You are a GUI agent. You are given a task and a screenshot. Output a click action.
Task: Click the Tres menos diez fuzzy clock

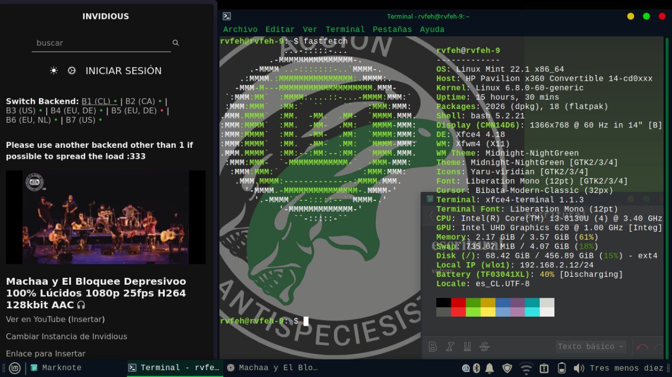click(628, 368)
